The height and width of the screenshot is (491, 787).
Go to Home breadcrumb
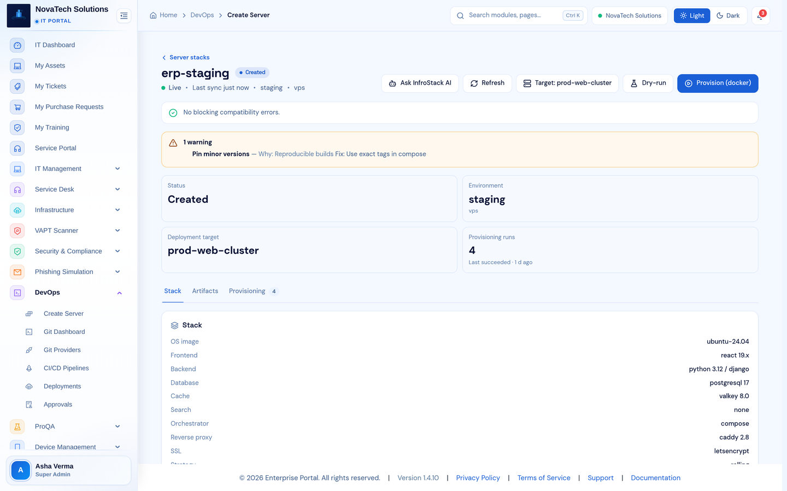coord(163,15)
